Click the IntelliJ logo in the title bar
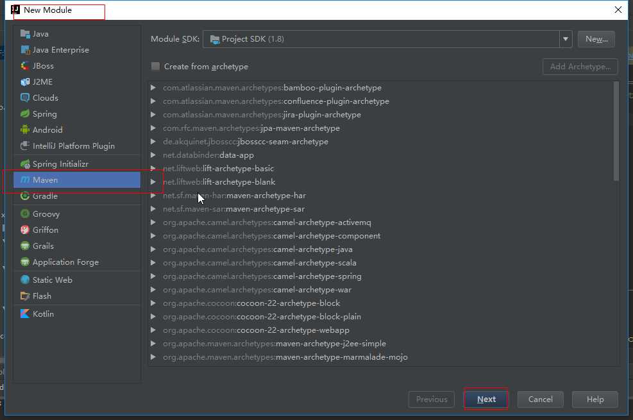Viewport: 633px width, 420px height. 15,10
